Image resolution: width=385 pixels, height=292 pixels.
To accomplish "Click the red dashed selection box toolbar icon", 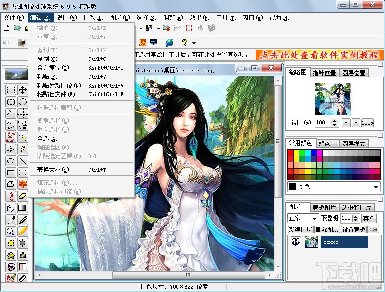I will pyautogui.click(x=189, y=28).
